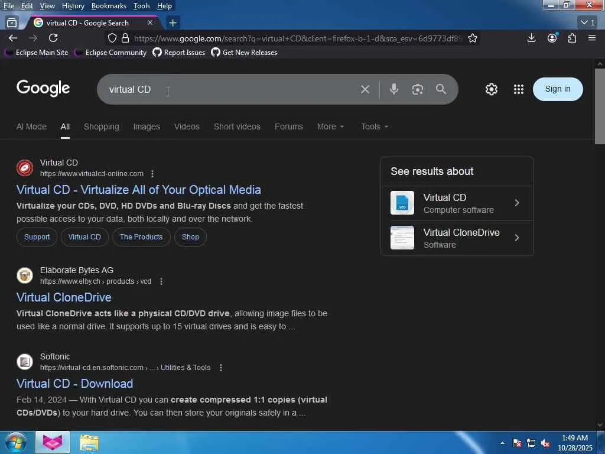
Task: Start voice search with the microphone icon
Action: click(394, 89)
